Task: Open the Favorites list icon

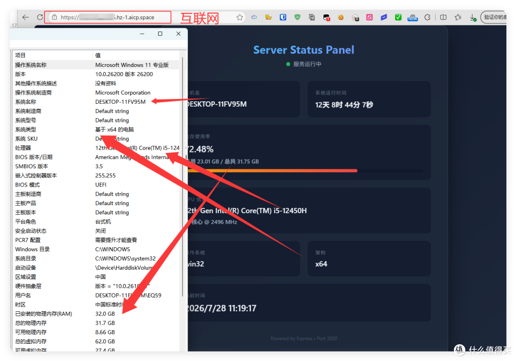Action: (x=458, y=17)
